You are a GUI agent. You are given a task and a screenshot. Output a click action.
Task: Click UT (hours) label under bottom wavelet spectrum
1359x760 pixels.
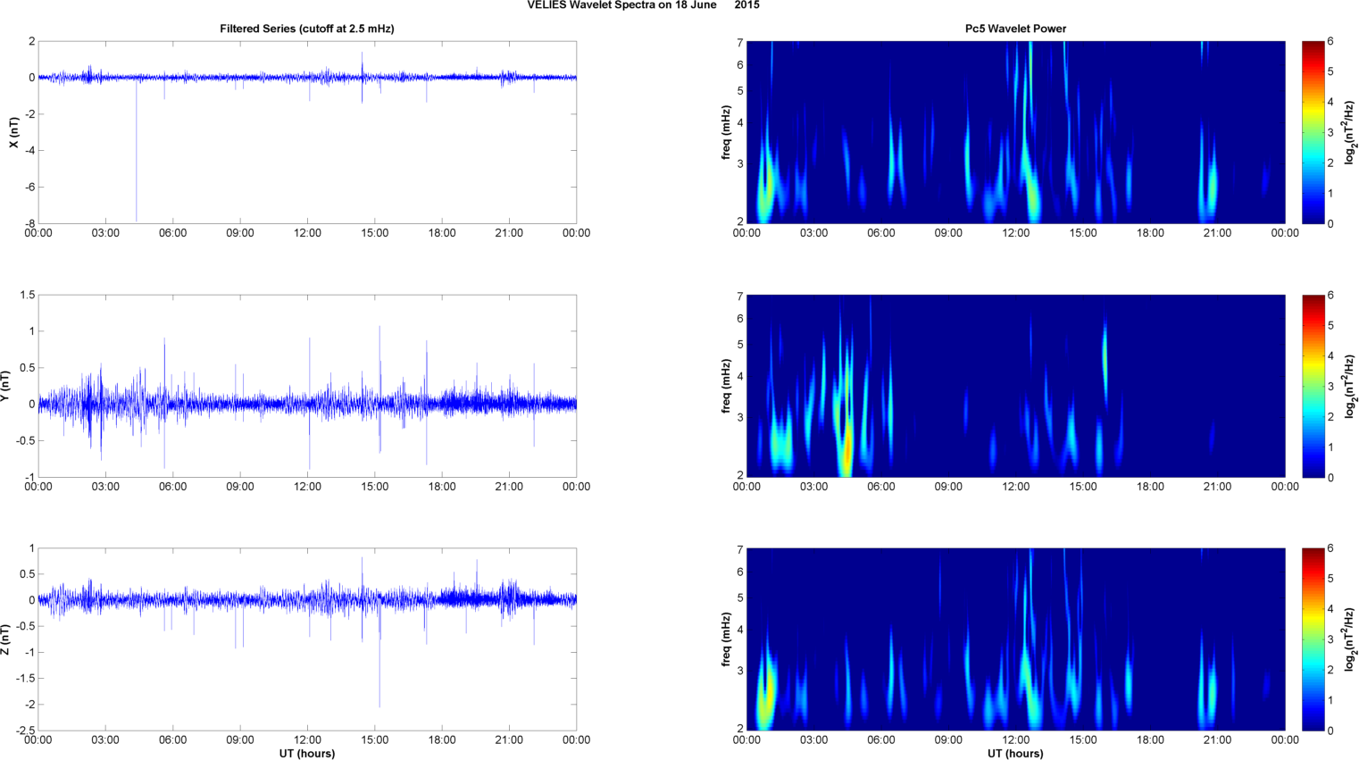pyautogui.click(x=1015, y=754)
